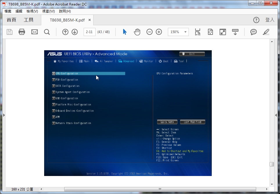This screenshot has height=194, width=280.
Task: Click the Read mode keyboard-arrow icon
Action: [235, 32]
